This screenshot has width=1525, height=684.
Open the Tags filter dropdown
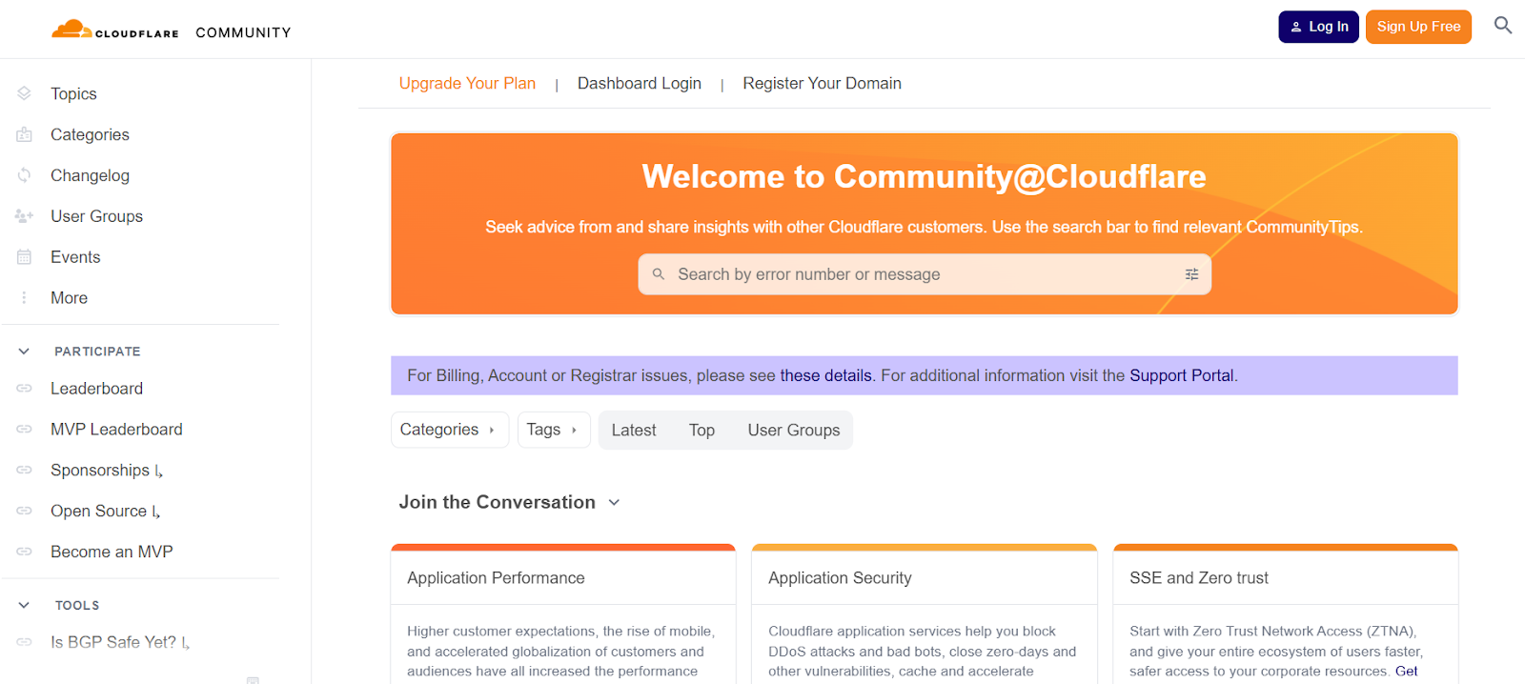554,430
